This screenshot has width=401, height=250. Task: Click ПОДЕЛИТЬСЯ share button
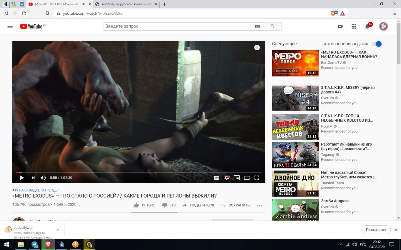click(198, 205)
